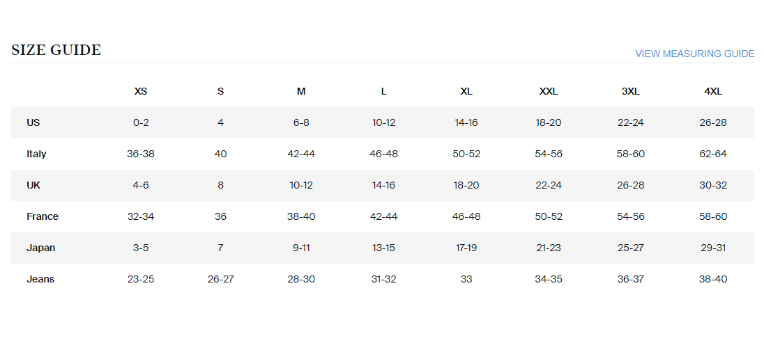Click the UK row label

(33, 185)
